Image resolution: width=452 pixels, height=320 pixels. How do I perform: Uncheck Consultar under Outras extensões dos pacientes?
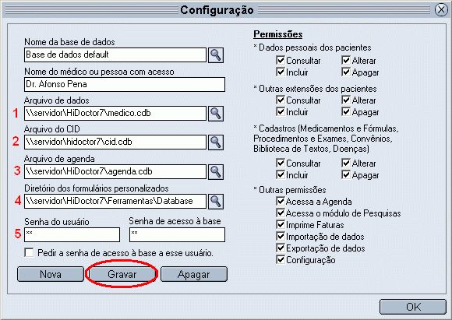click(281, 100)
